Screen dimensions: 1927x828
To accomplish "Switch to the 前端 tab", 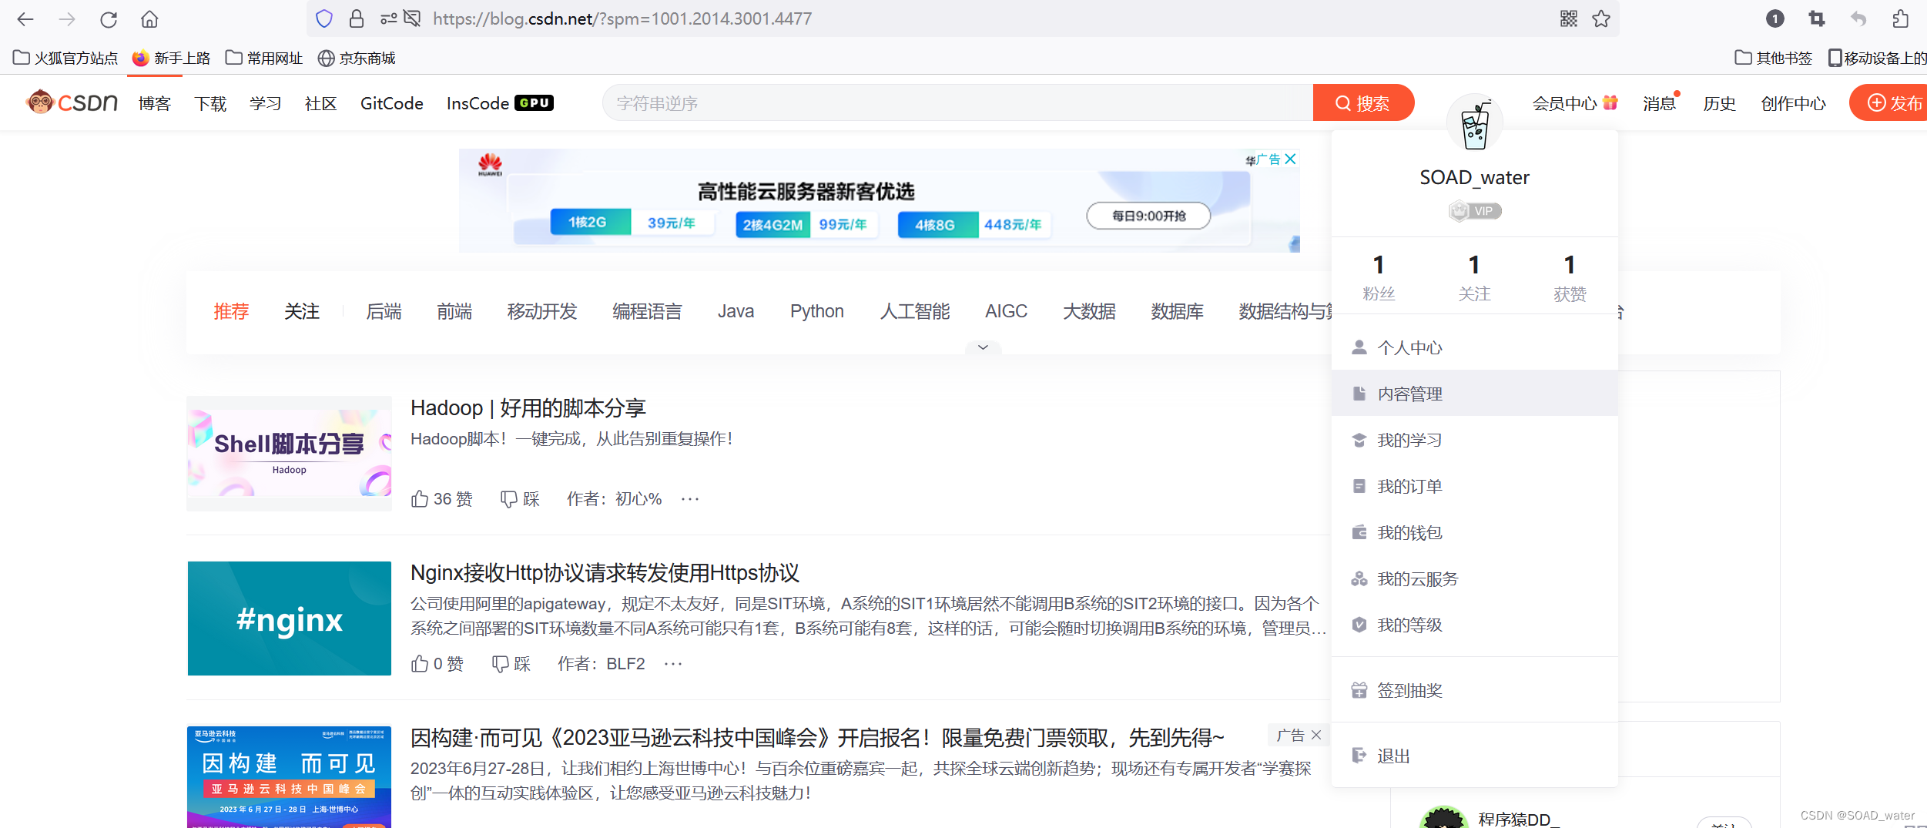I will pyautogui.click(x=454, y=311).
